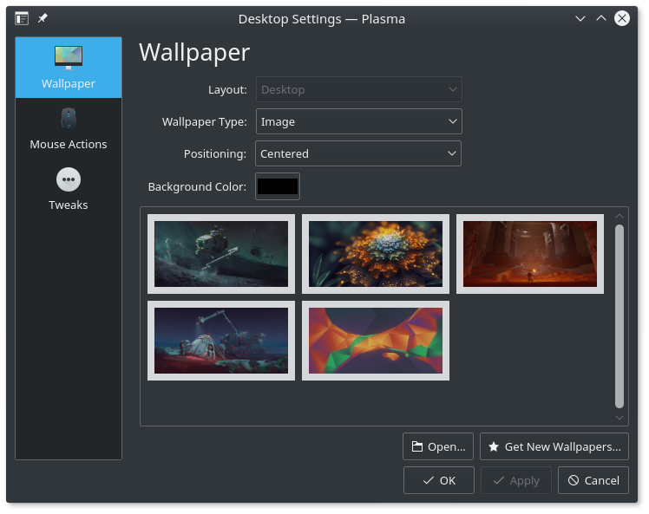
Task: Close the Desktop Settings window
Action: tap(621, 18)
